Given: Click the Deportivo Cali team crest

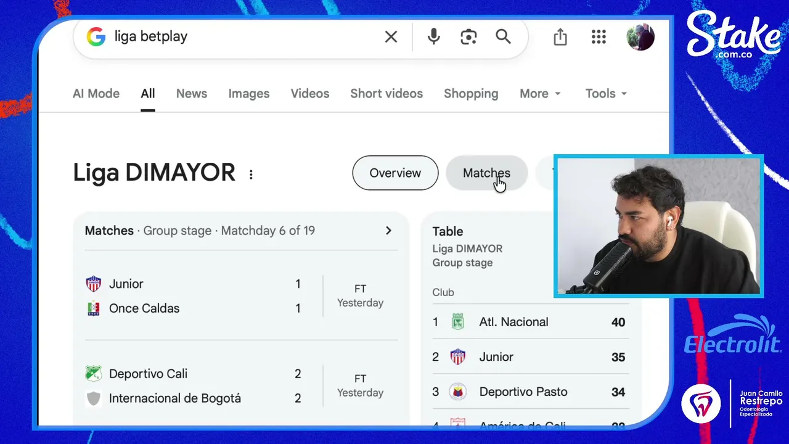Looking at the screenshot, I should click(93, 374).
